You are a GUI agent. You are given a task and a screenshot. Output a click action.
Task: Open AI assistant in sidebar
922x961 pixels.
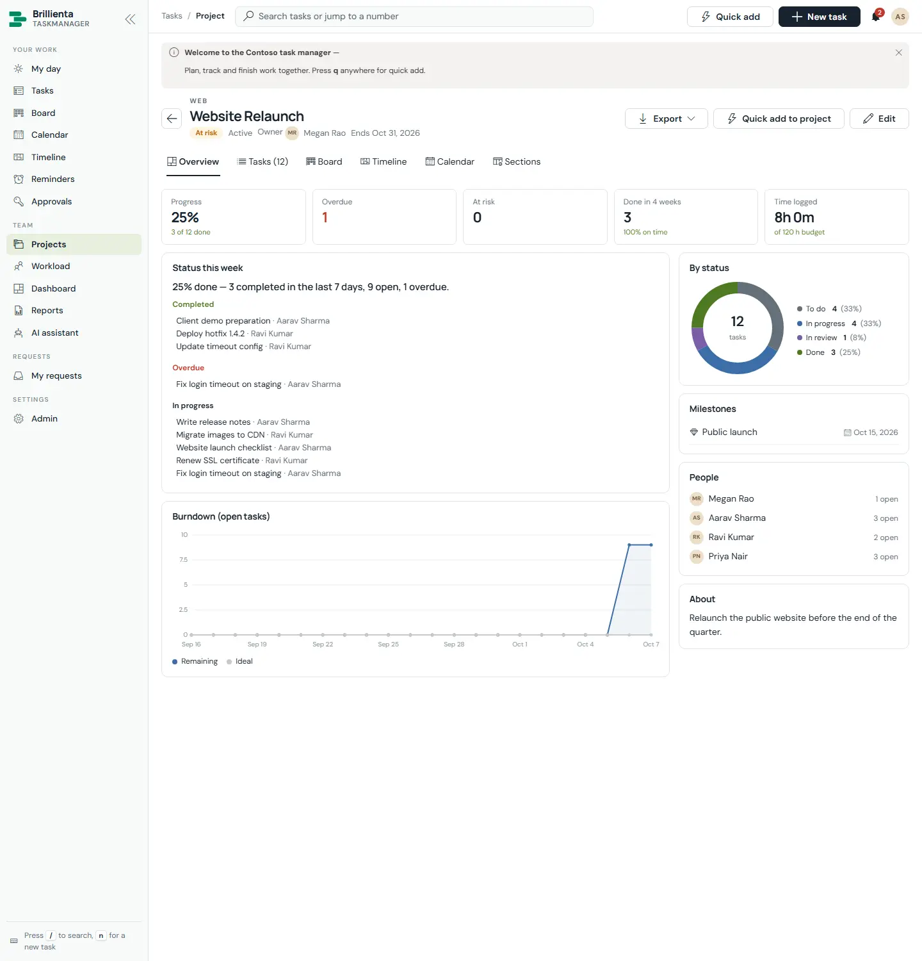(74, 333)
